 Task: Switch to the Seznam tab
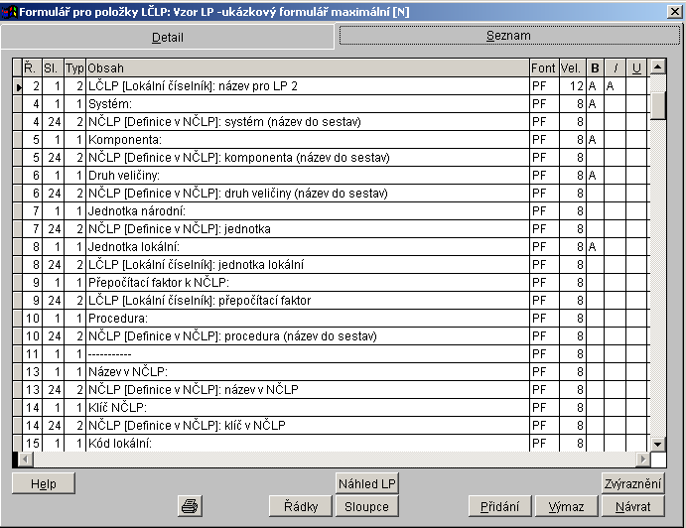pos(507,36)
